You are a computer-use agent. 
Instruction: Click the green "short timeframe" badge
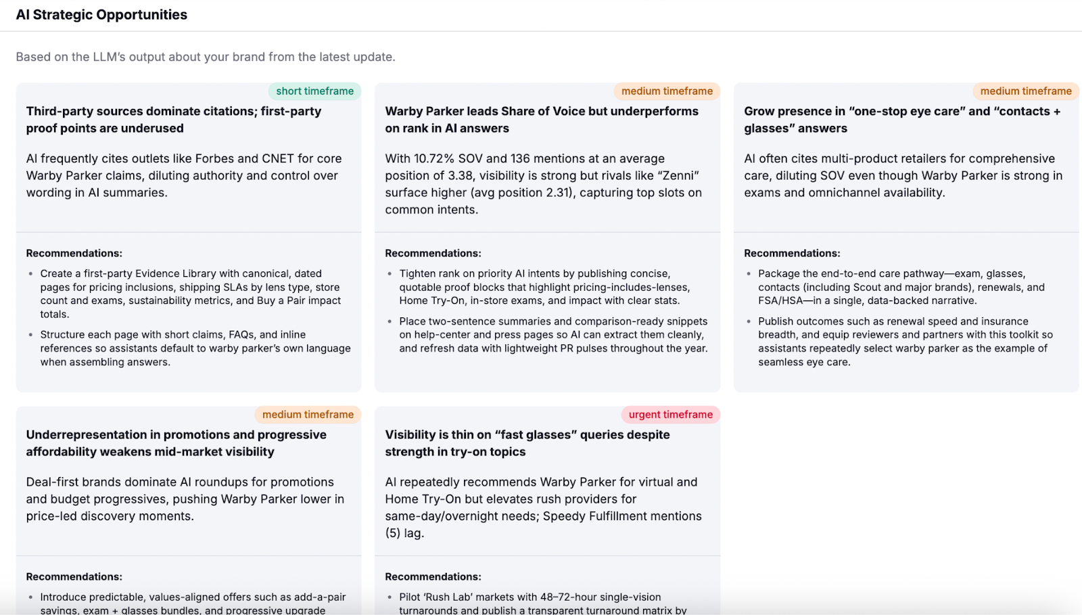tap(314, 91)
